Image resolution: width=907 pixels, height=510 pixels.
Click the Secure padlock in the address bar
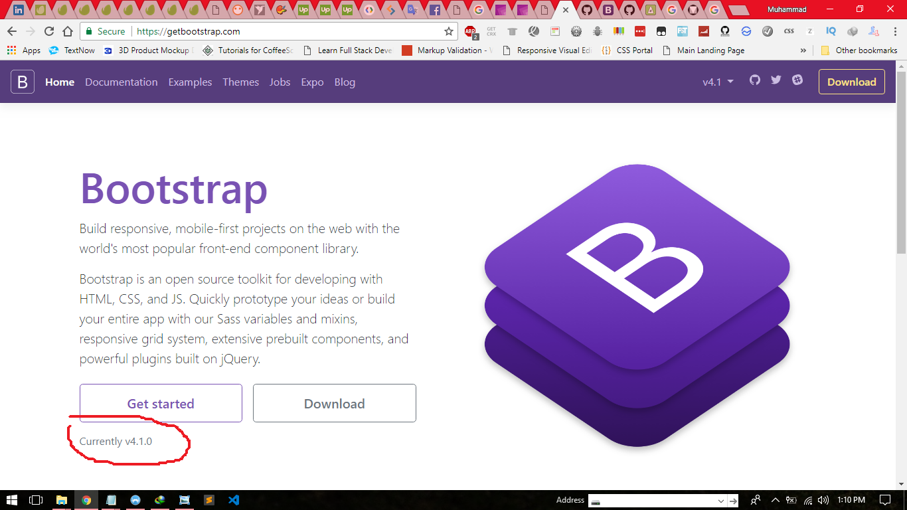point(89,31)
